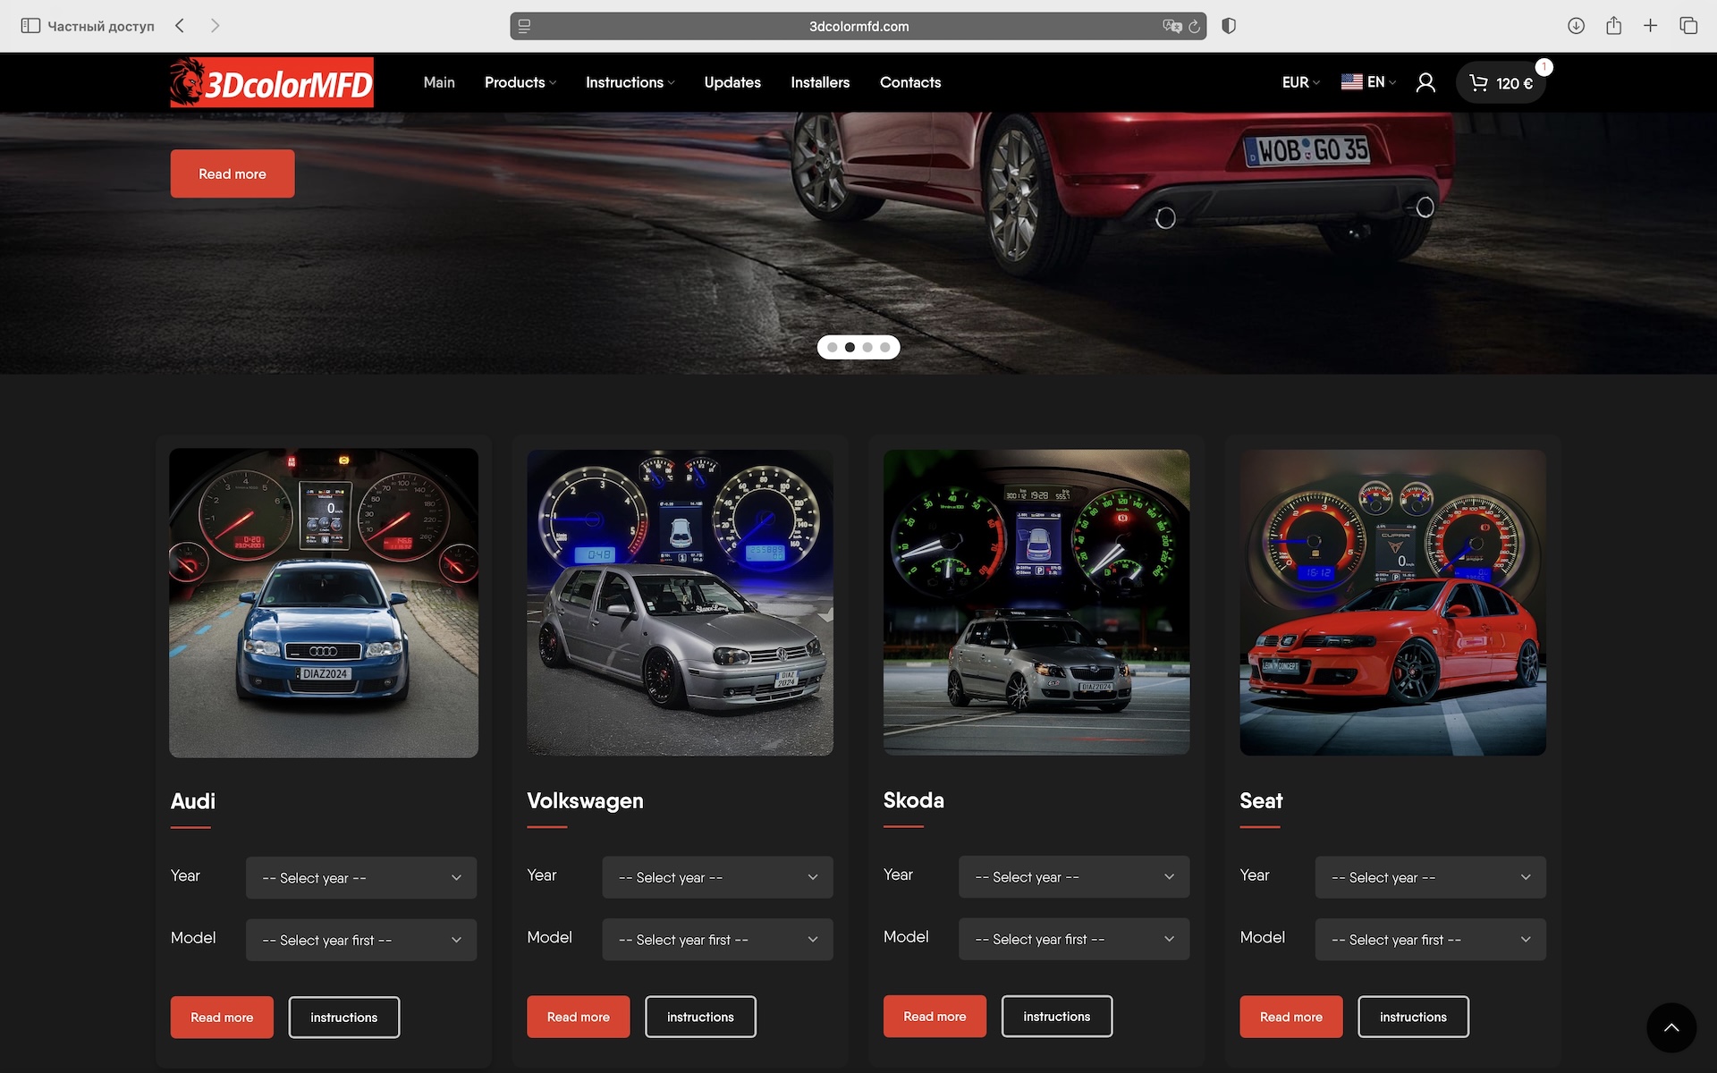This screenshot has height=1073, width=1717.
Task: Select the first carousel dot
Action: [833, 347]
